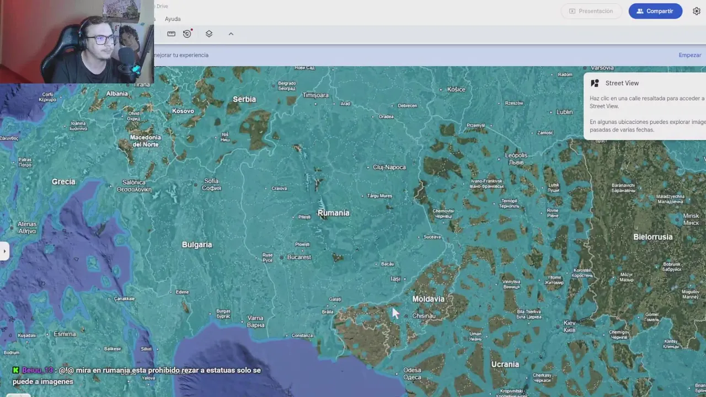The width and height of the screenshot is (706, 397).
Task: Click the Grecia country label
Action: click(x=63, y=181)
